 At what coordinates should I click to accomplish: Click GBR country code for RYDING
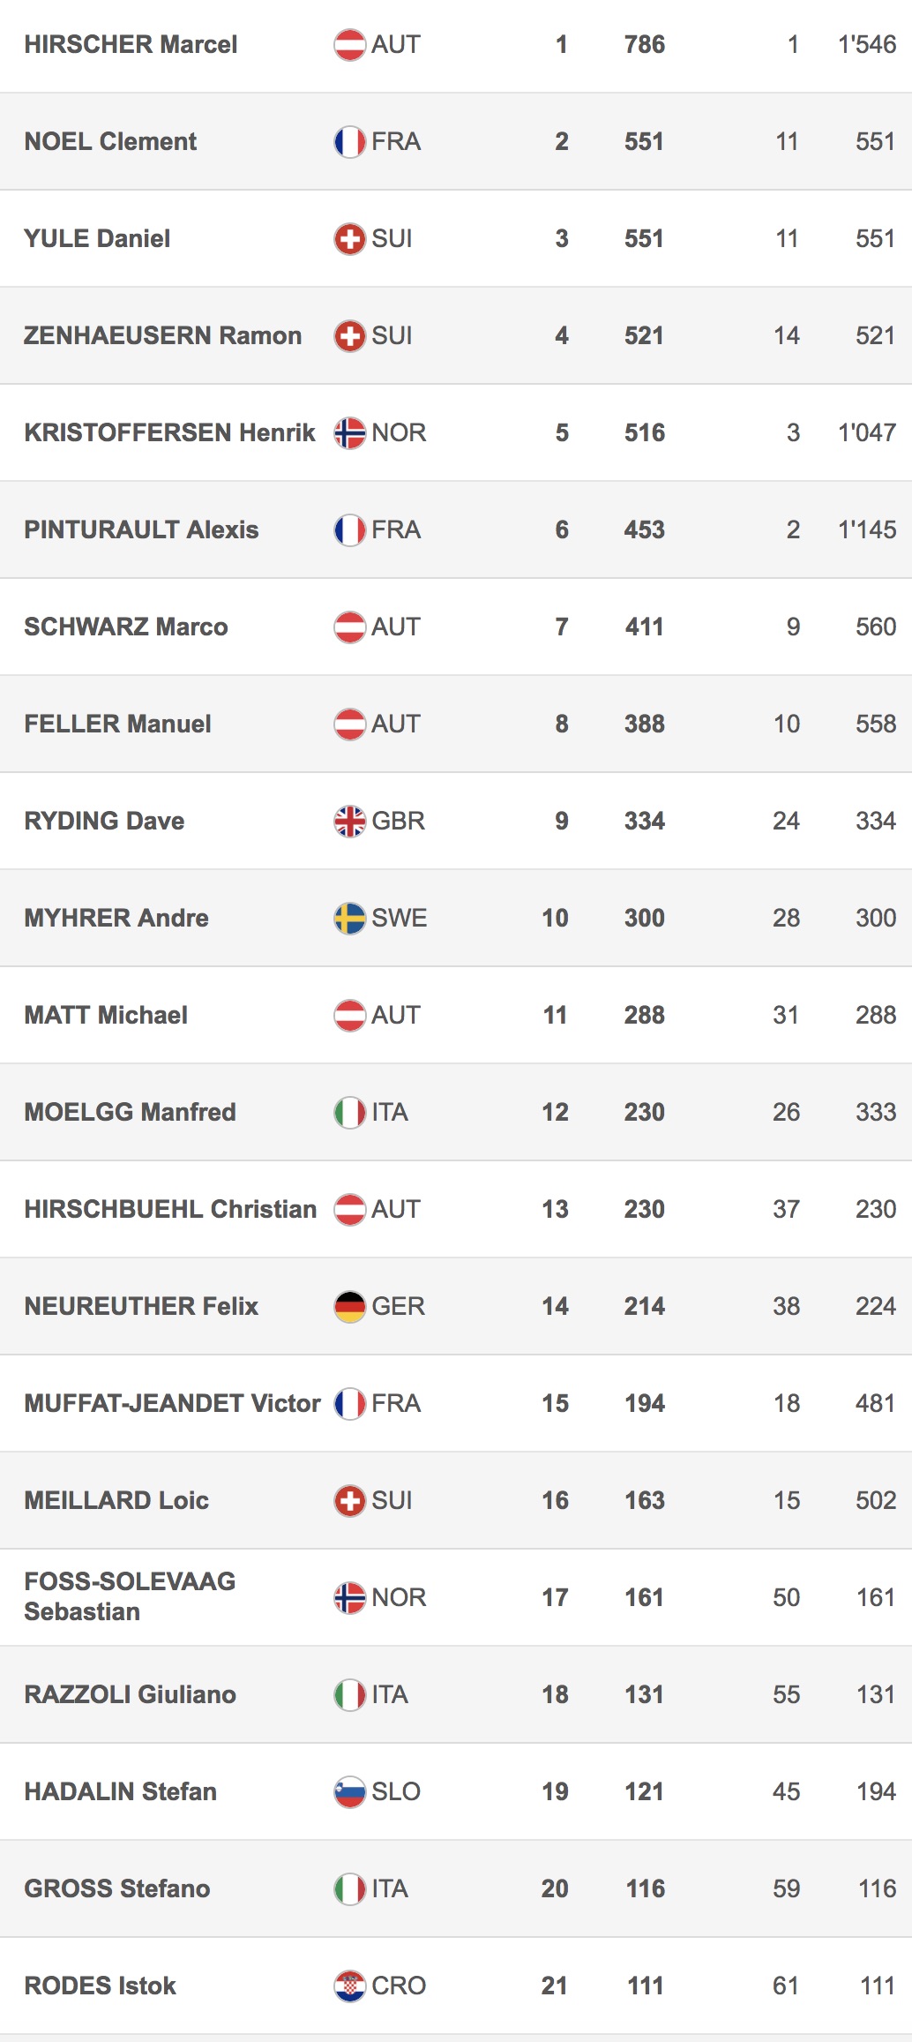[398, 822]
